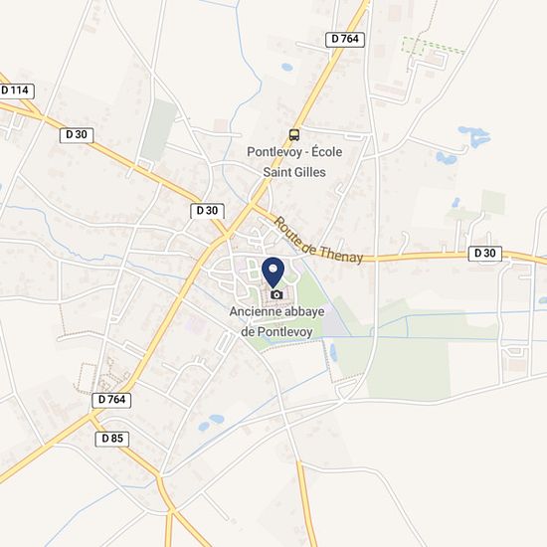Click the D 764 shield next to D 85
Image resolution: width=547 pixels, height=547 pixels.
click(111, 400)
